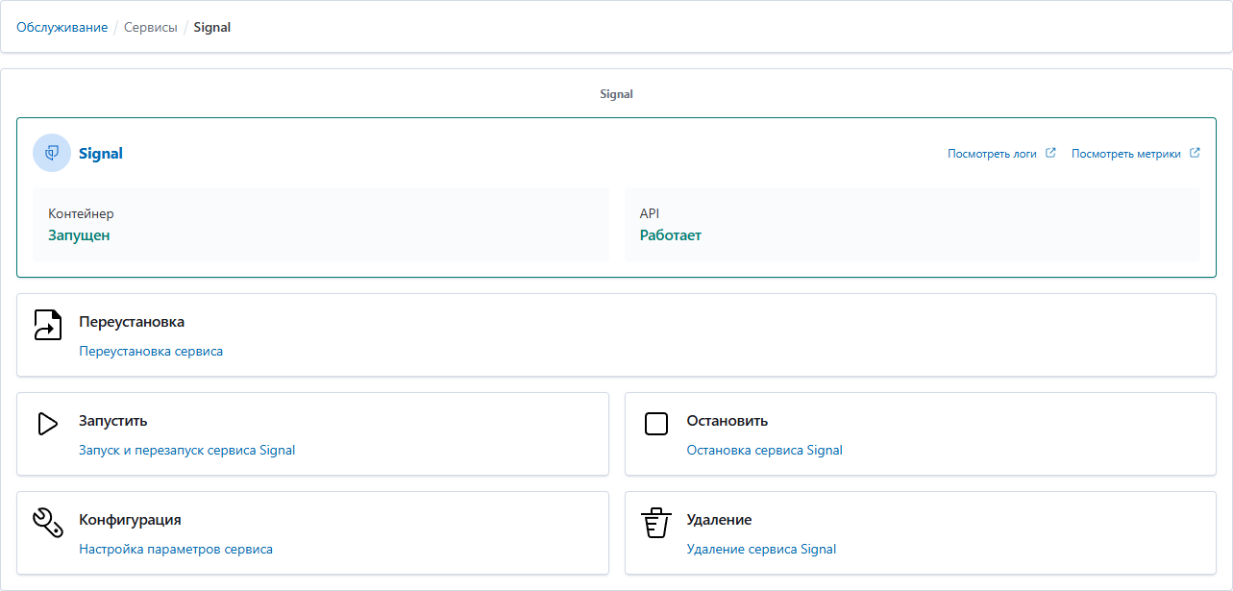Open Удаление сервиса Signal link
Image resolution: width=1233 pixels, height=591 pixels.
coord(762,550)
